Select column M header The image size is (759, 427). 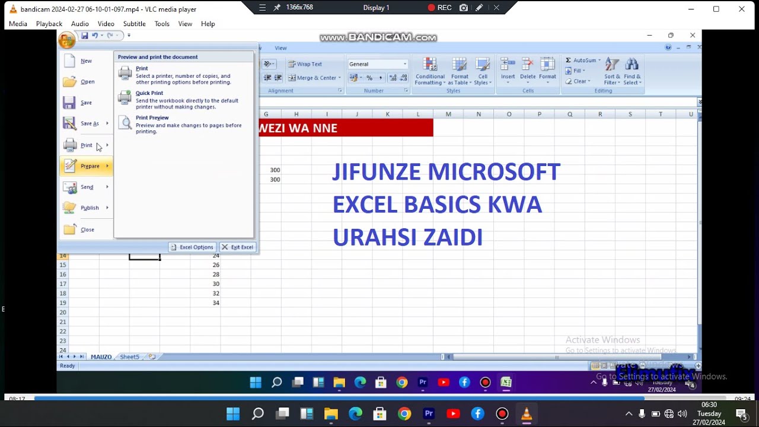[448, 114]
